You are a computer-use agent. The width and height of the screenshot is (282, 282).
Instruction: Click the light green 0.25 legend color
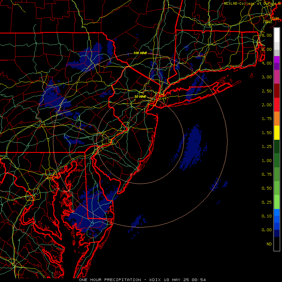click(x=277, y=202)
